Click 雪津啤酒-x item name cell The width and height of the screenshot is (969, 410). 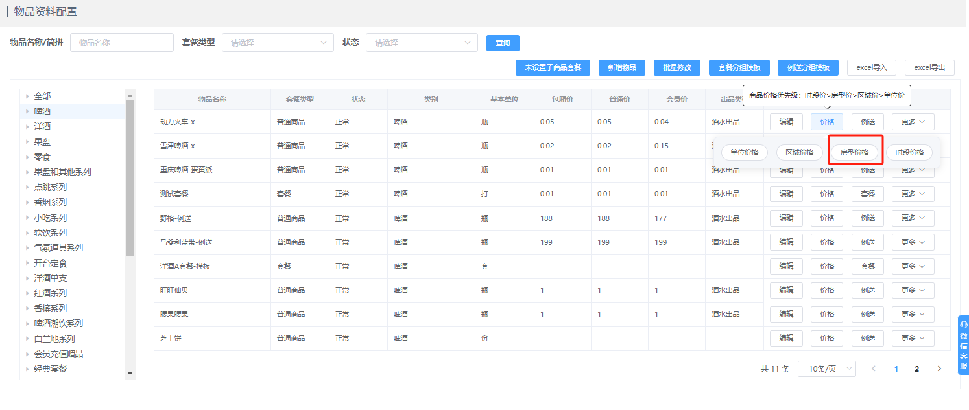(x=212, y=146)
